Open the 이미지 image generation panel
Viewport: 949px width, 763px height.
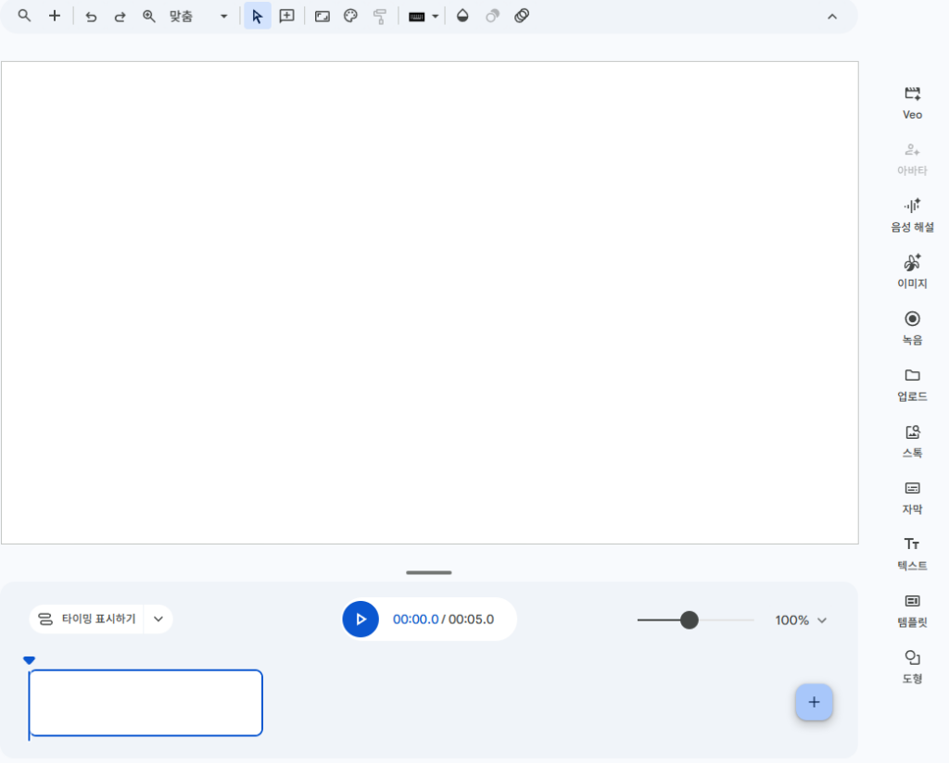(x=912, y=272)
